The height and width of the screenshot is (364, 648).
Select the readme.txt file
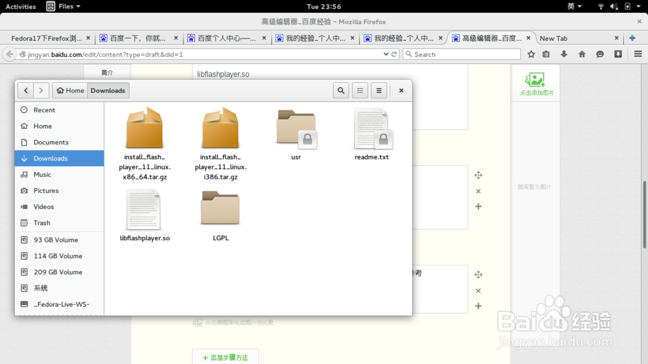[x=371, y=134]
